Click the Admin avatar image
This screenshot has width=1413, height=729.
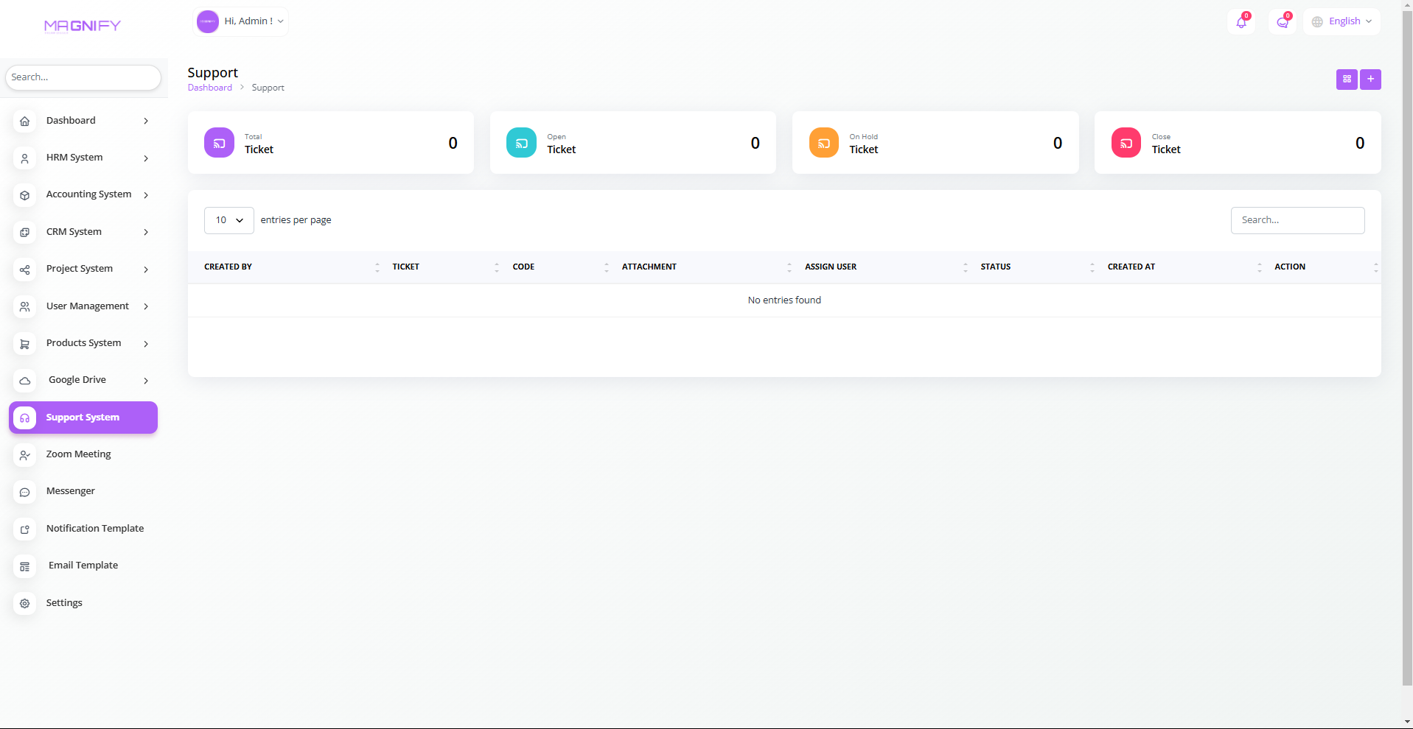point(208,21)
